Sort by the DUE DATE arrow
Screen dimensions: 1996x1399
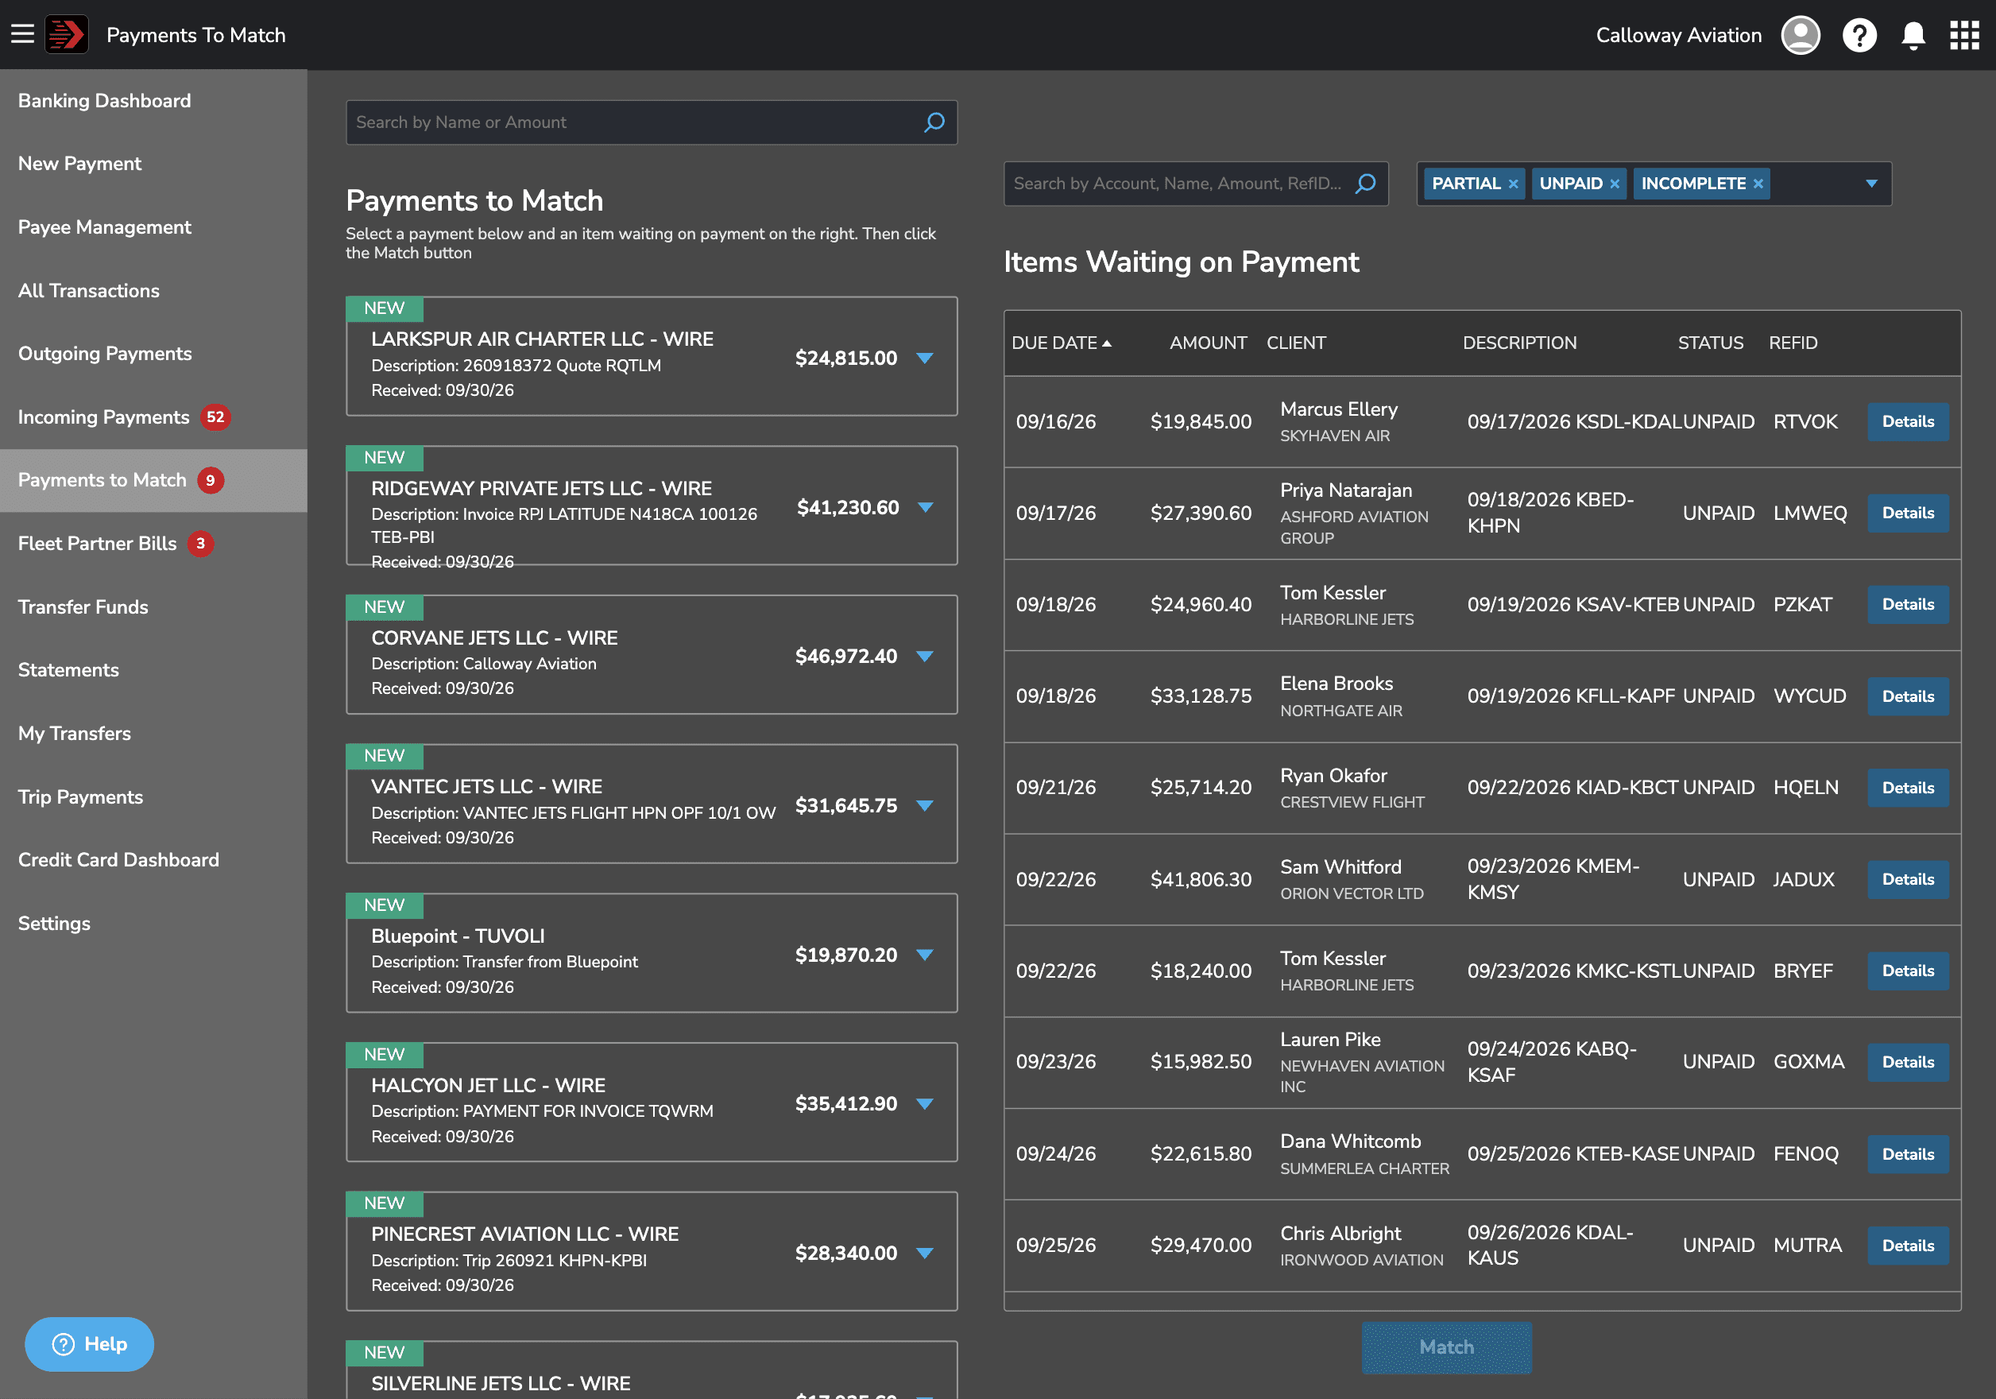pos(1107,343)
